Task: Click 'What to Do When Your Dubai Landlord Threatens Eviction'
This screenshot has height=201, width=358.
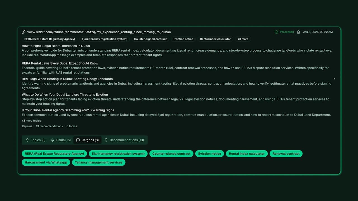Action: tap(65, 95)
